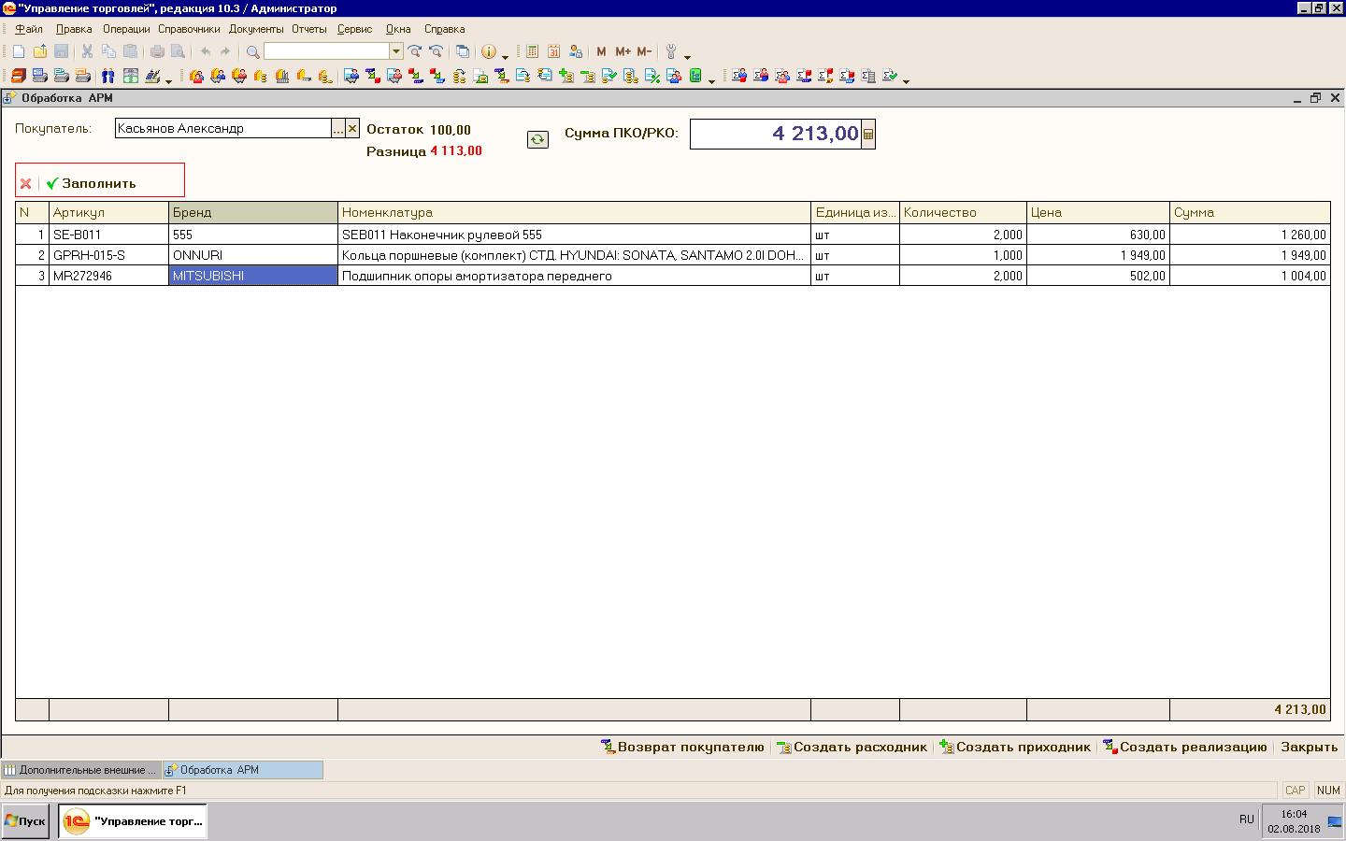Open the Документы menu

(255, 29)
